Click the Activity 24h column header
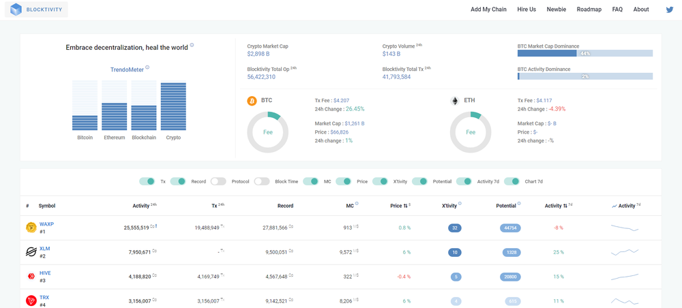This screenshot has width=682, height=308. (145, 206)
